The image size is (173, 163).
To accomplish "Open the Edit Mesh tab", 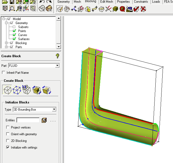I will (106, 2).
